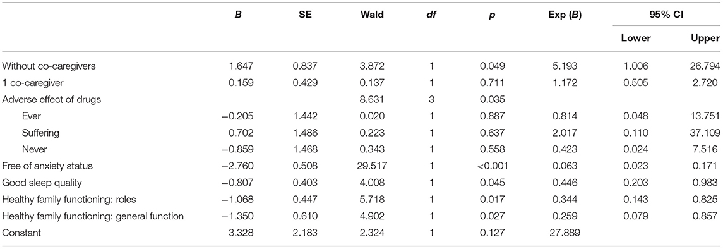Select 'Healthy family functioning: general function' label
This screenshot has height=249, width=723.
94,216
